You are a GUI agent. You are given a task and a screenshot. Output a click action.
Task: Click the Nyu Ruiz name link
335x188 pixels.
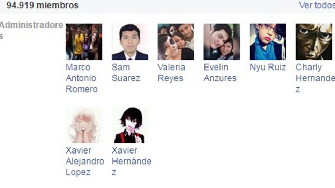pos(268,67)
